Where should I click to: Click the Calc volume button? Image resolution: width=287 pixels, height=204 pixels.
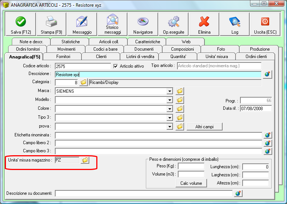(x=191, y=183)
